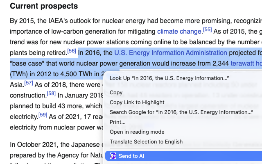Open the terawatt hours link
The image size is (262, 164).
pos(246,64)
